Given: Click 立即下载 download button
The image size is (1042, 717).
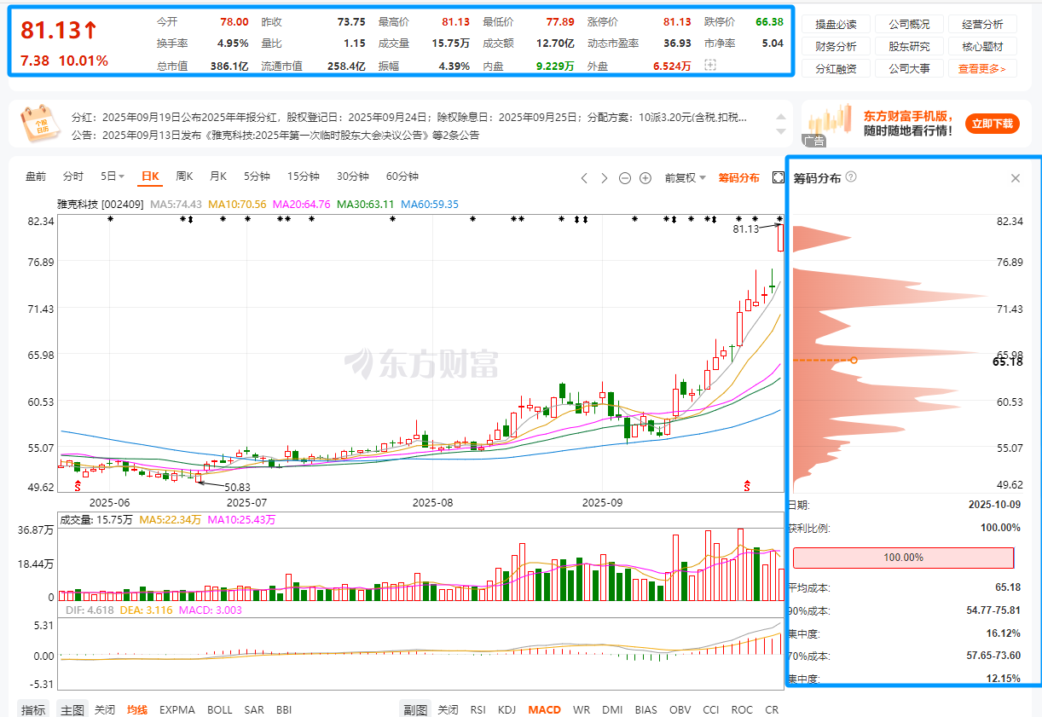Looking at the screenshot, I should tap(993, 124).
